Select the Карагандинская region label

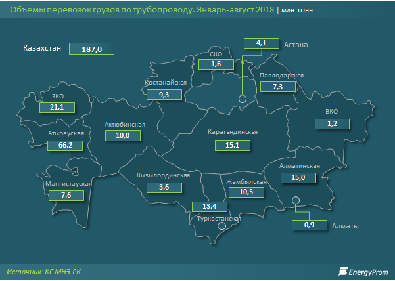(232, 132)
